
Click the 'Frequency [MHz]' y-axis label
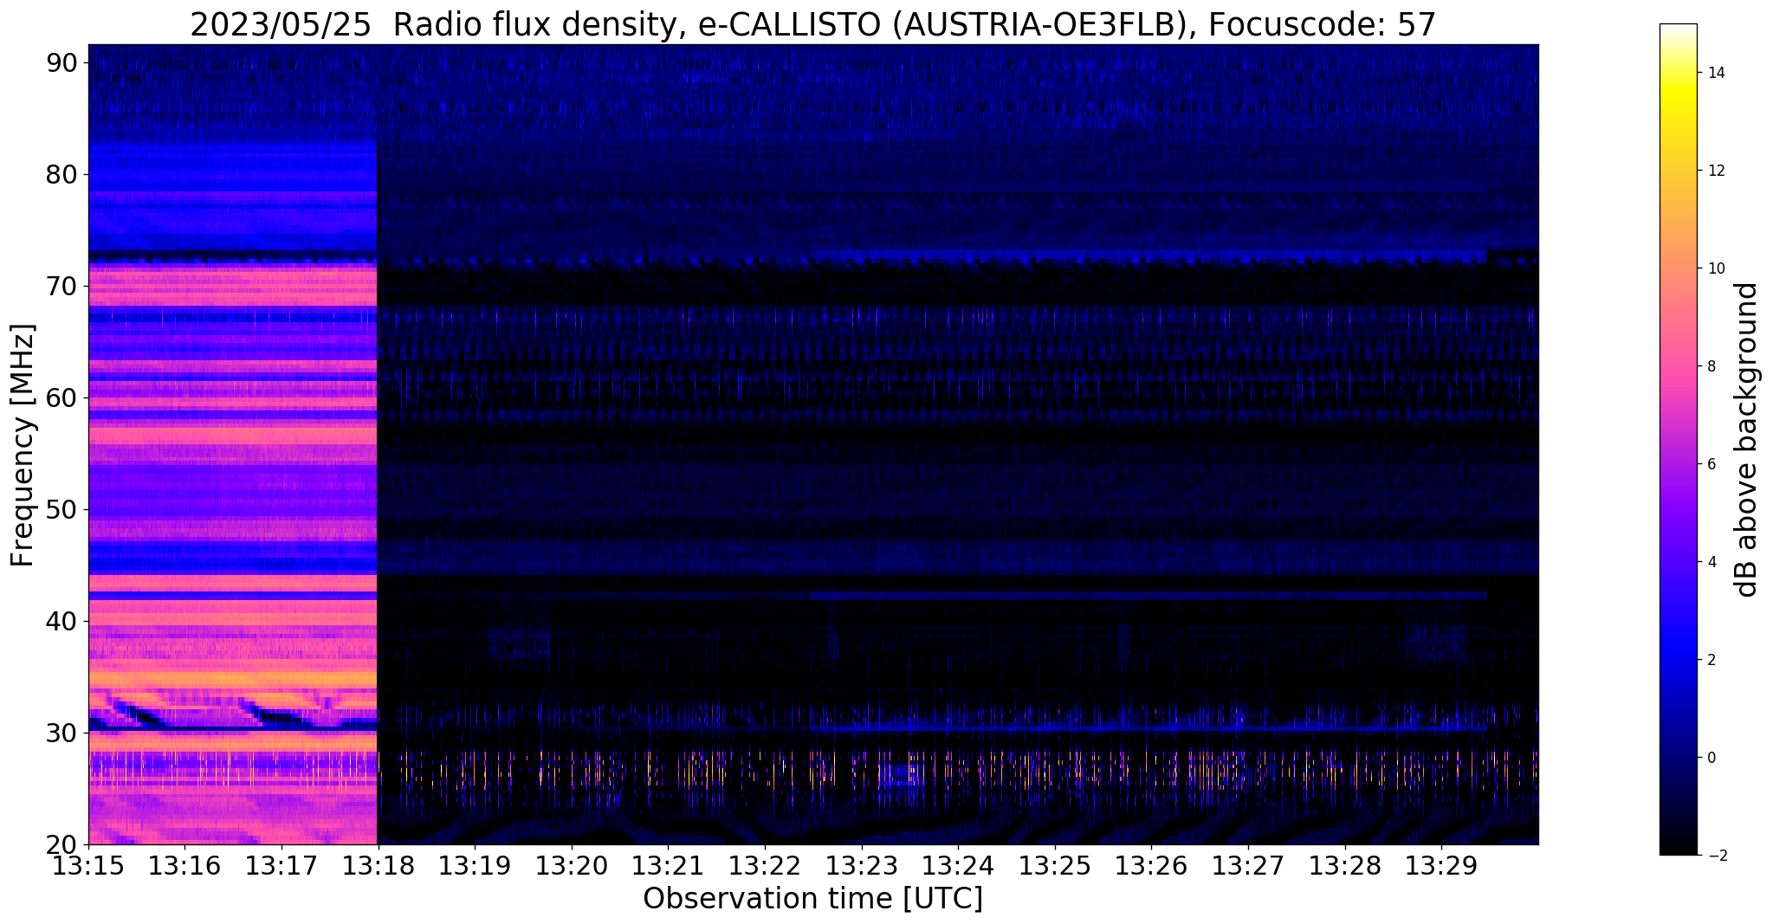coord(23,445)
